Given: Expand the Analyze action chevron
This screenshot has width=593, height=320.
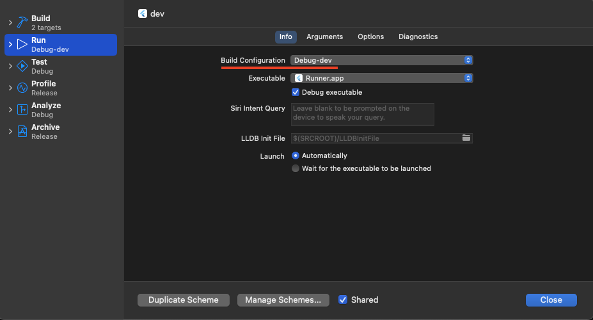Looking at the screenshot, I should 11,109.
